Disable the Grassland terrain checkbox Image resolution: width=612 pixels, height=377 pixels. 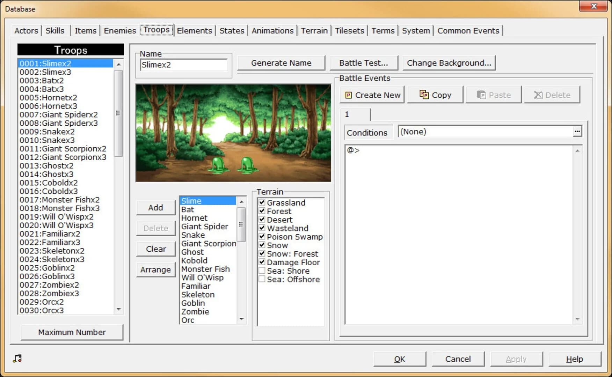[x=261, y=202]
